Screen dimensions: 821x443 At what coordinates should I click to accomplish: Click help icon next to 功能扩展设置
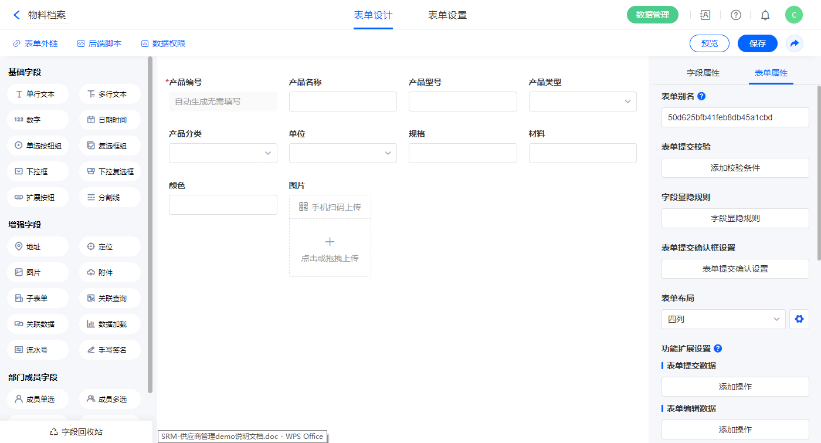[718, 349]
